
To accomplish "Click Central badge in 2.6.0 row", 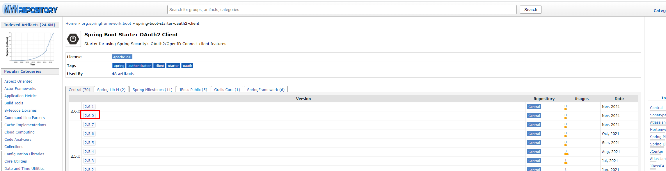I will [x=534, y=116].
